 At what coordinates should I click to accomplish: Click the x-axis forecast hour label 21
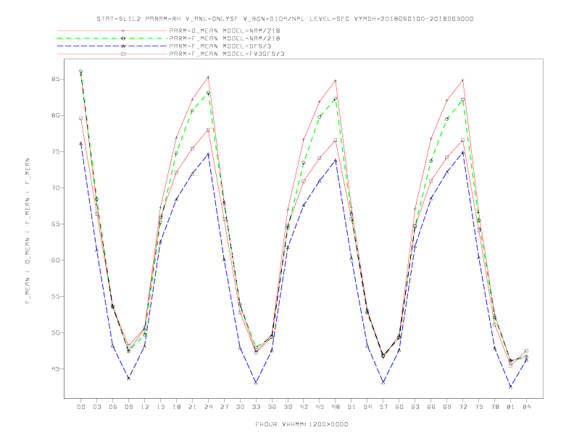[x=192, y=407]
